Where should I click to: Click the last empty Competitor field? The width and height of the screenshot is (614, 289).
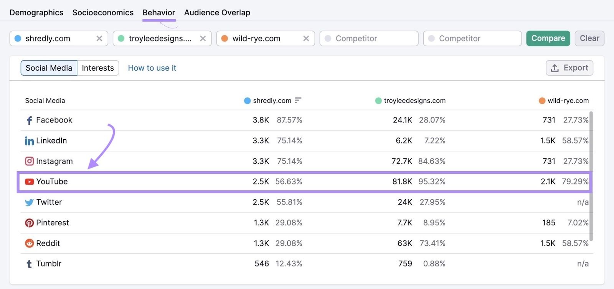pyautogui.click(x=472, y=38)
